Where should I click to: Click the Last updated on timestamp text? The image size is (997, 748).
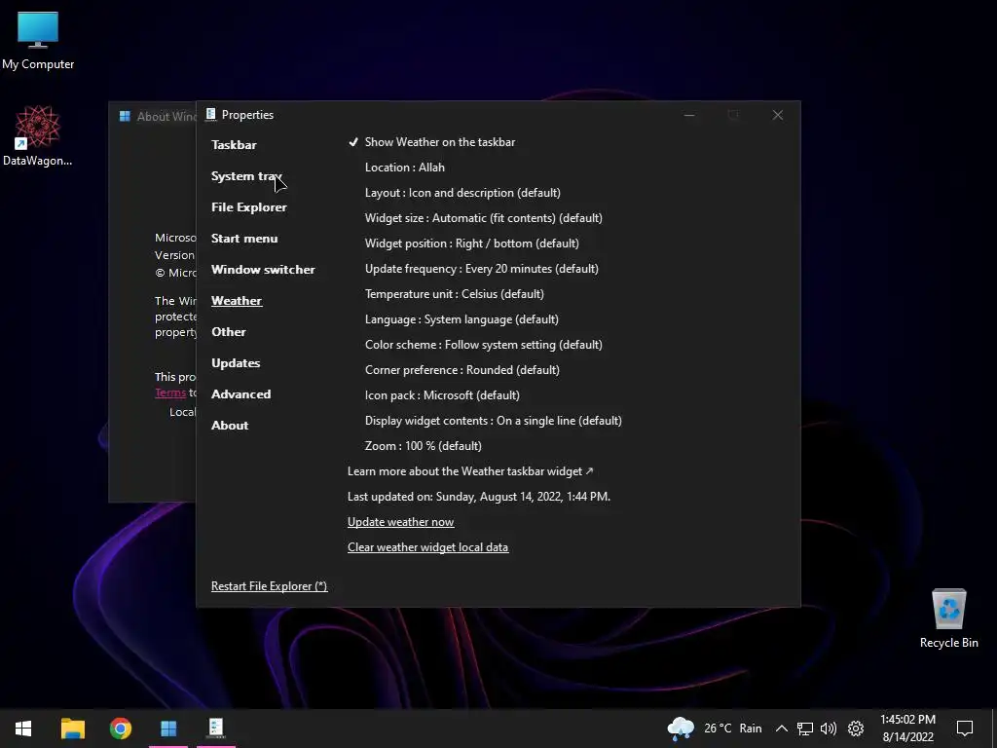(x=479, y=497)
